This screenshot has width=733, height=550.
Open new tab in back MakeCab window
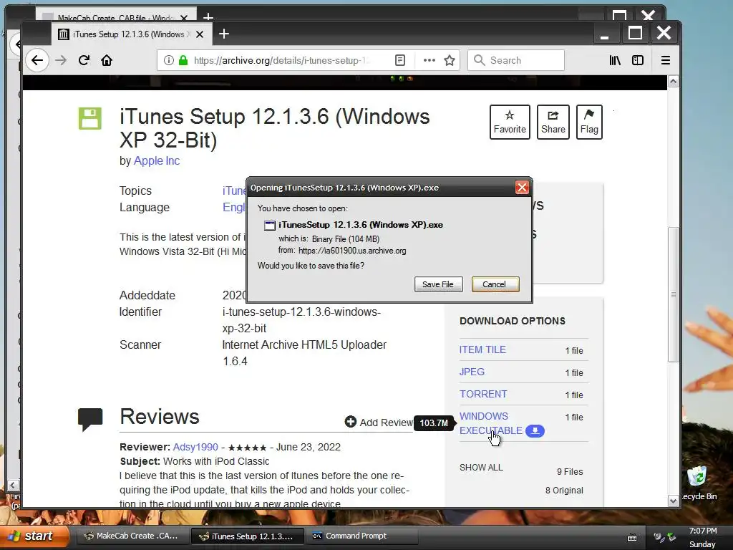tap(208, 17)
